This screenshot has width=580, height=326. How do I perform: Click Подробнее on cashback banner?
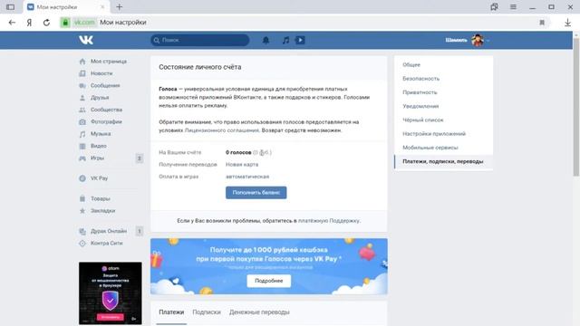point(269,281)
